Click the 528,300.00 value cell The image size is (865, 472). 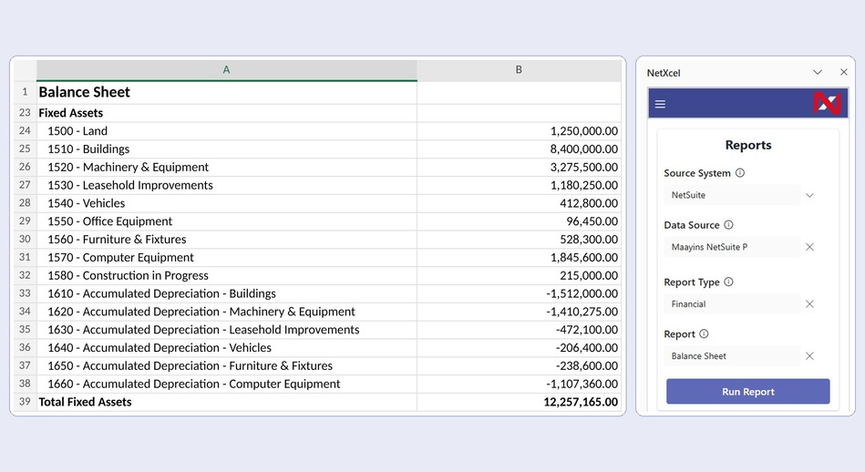click(520, 240)
